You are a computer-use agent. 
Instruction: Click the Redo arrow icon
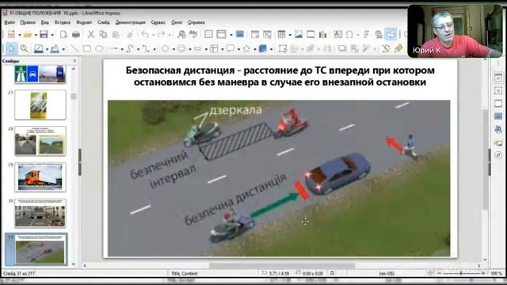click(x=161, y=34)
